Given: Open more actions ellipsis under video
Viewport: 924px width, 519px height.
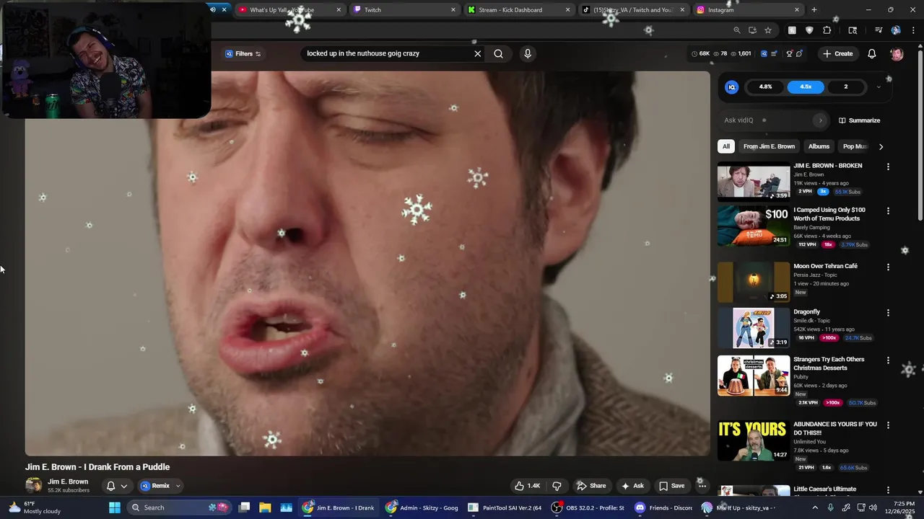Looking at the screenshot, I should coord(702,486).
